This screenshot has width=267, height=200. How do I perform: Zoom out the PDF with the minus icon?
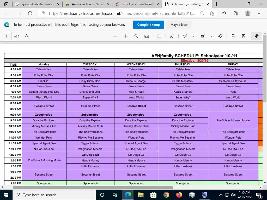115,36
